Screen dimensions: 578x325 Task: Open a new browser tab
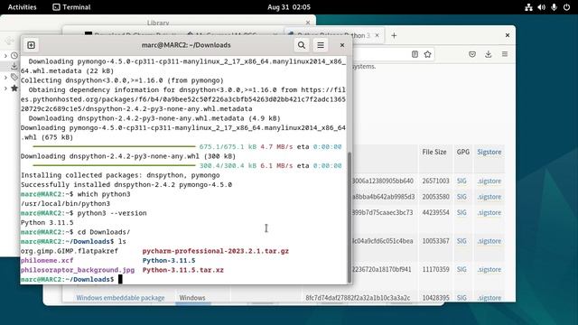click(394, 35)
